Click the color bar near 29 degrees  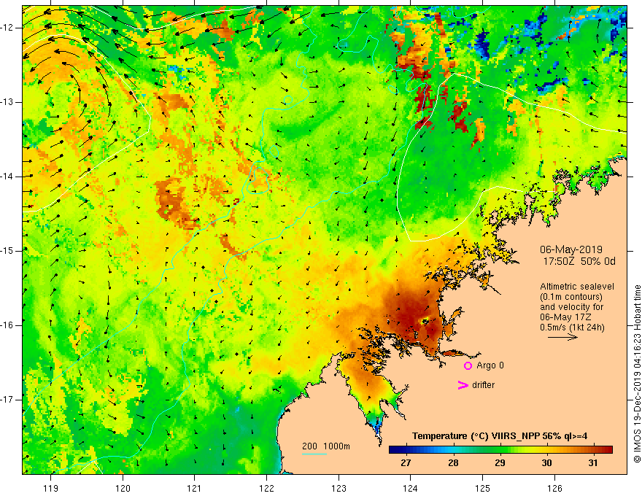tap(500, 450)
